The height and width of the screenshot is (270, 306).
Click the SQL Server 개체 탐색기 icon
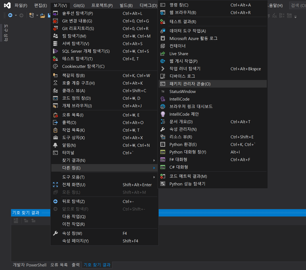pos(55,51)
